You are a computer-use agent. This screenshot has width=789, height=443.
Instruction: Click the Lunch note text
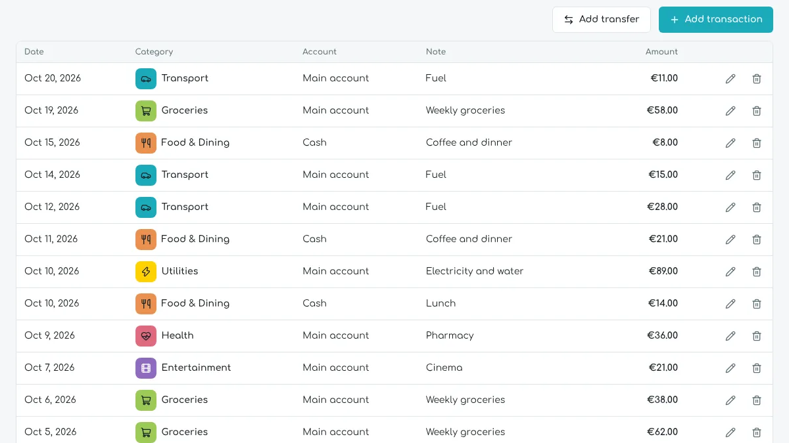(x=441, y=303)
